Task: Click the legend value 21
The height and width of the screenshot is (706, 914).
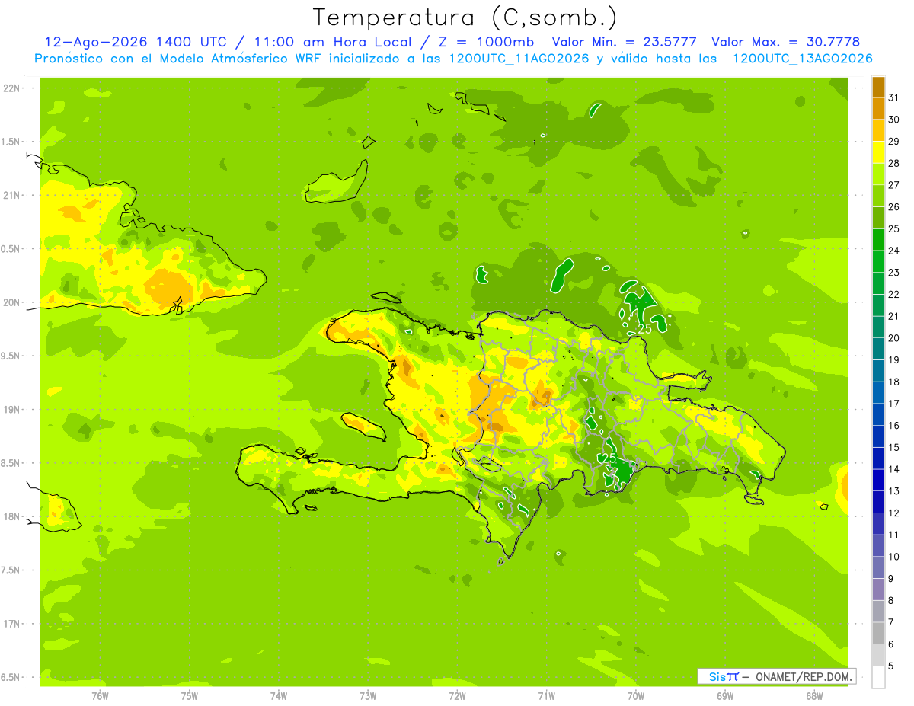Action: pos(894,316)
